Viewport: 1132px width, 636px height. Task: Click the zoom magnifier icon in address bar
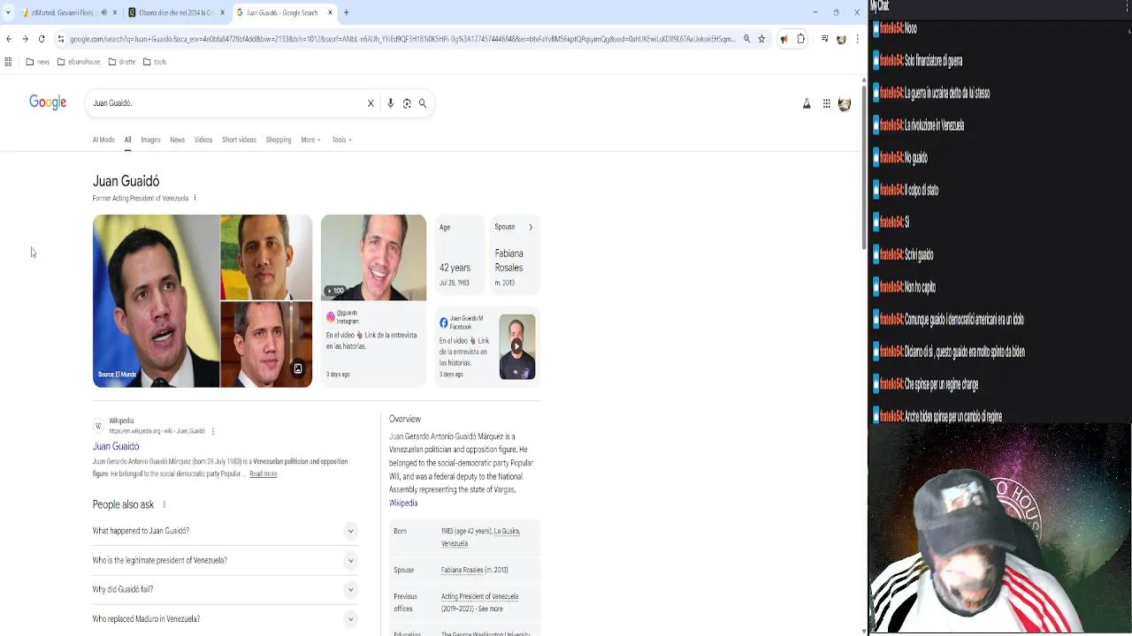(x=746, y=39)
